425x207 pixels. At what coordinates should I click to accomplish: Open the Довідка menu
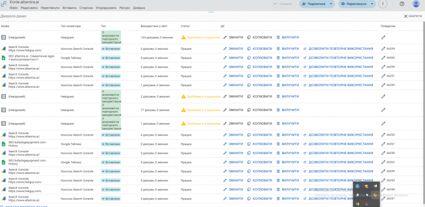[x=139, y=8]
